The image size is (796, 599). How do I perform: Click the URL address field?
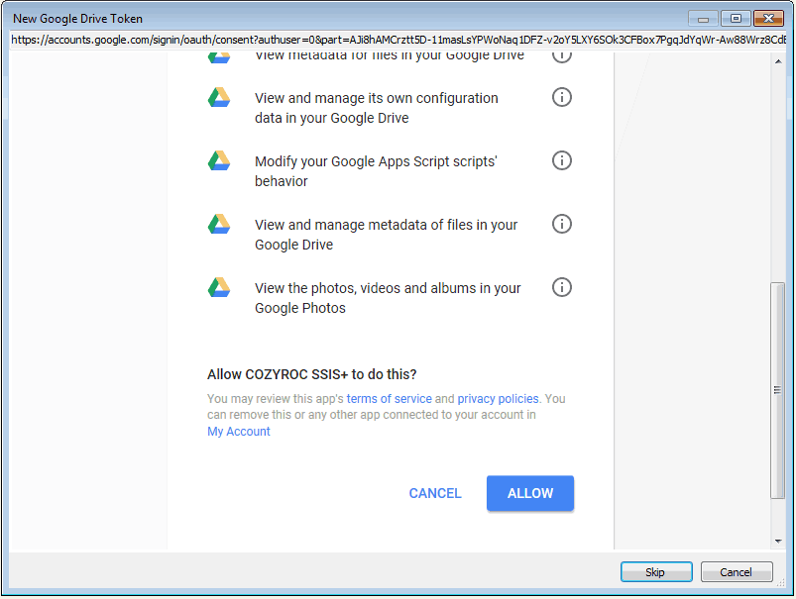click(398, 40)
